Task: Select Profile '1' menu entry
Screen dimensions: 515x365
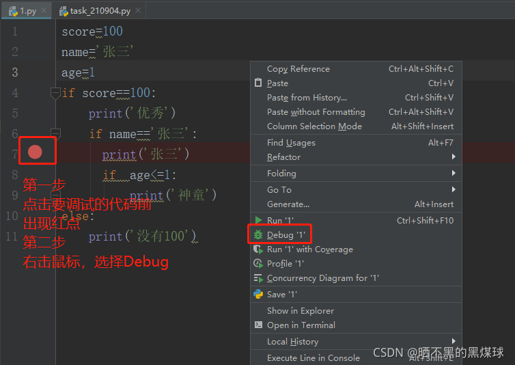Action: pyautogui.click(x=356, y=264)
